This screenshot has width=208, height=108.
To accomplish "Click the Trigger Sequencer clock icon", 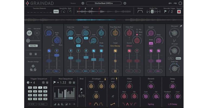I will click(28, 83).
